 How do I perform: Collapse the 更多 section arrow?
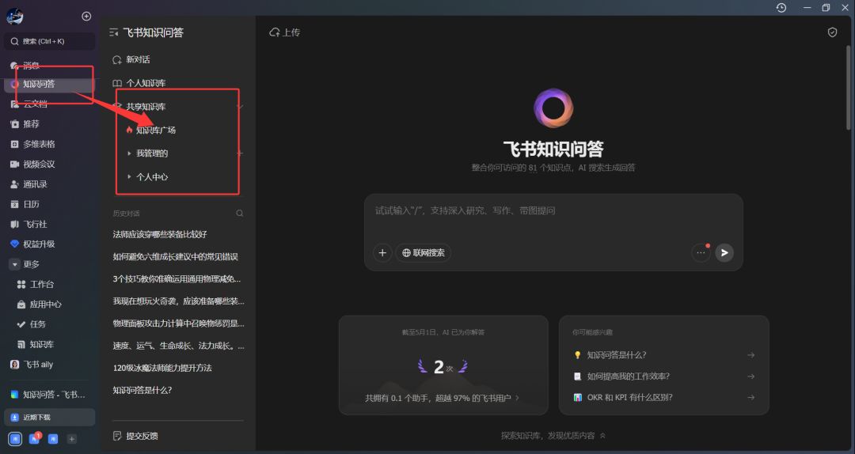(15, 264)
